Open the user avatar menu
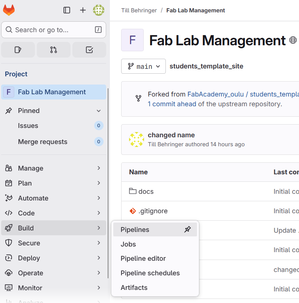 pyautogui.click(x=98, y=10)
